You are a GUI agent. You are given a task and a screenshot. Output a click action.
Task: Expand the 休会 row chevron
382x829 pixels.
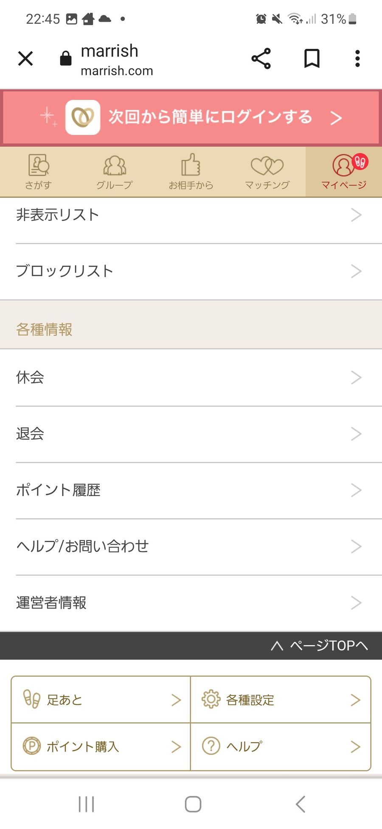[x=356, y=378]
